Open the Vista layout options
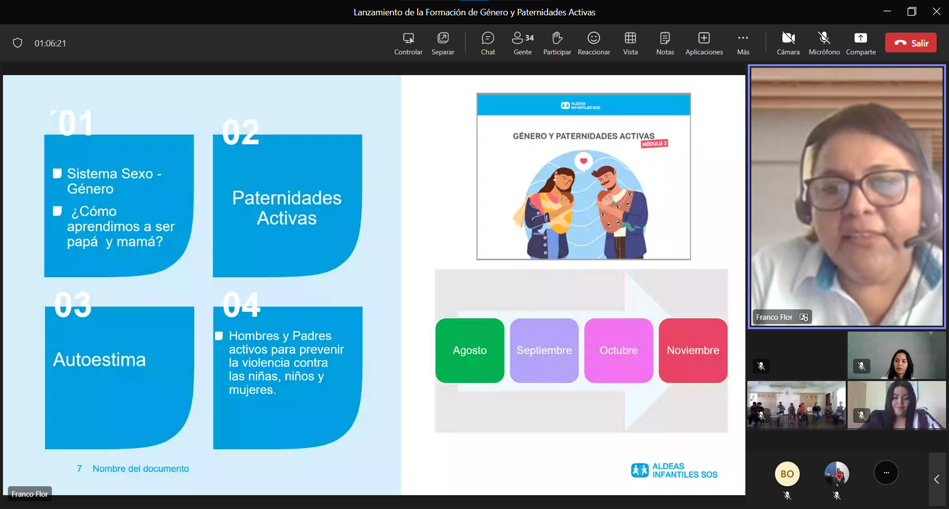This screenshot has height=509, width=949. click(630, 43)
